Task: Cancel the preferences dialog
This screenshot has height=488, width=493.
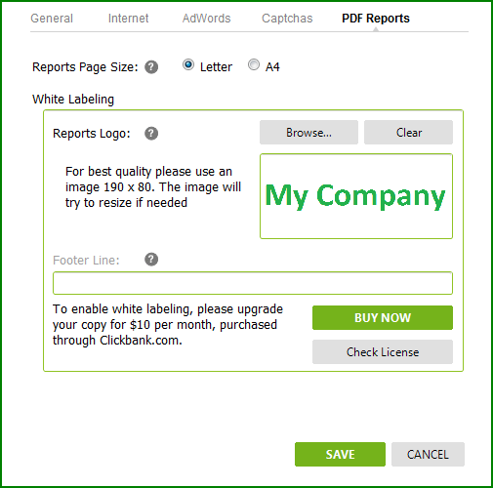Action: [428, 454]
